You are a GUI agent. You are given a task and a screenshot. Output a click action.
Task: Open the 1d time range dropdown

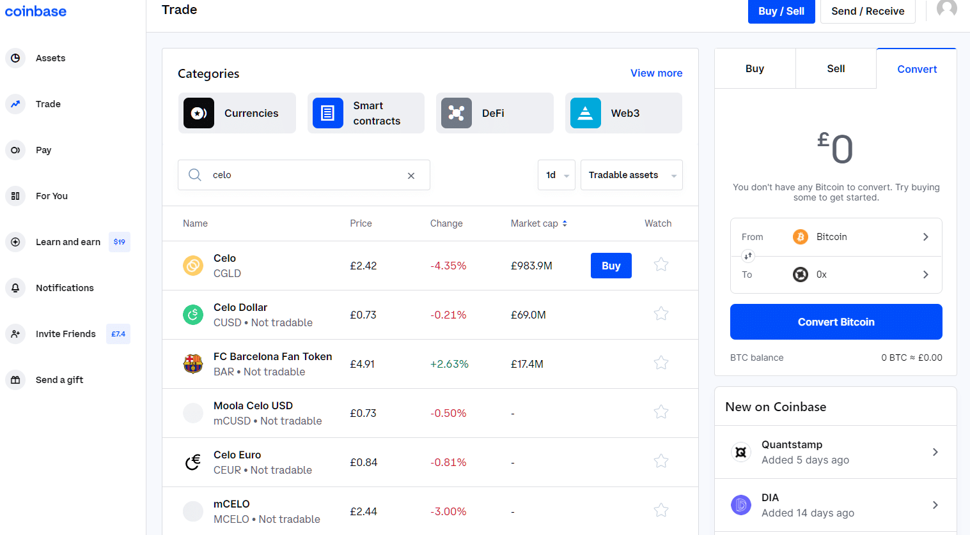[556, 175]
